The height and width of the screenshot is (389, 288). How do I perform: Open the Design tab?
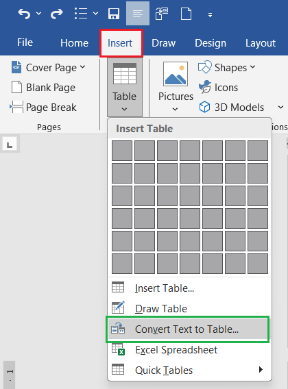pos(211,43)
